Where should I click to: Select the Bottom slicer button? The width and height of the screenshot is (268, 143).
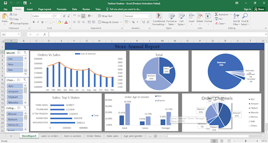pos(15,119)
